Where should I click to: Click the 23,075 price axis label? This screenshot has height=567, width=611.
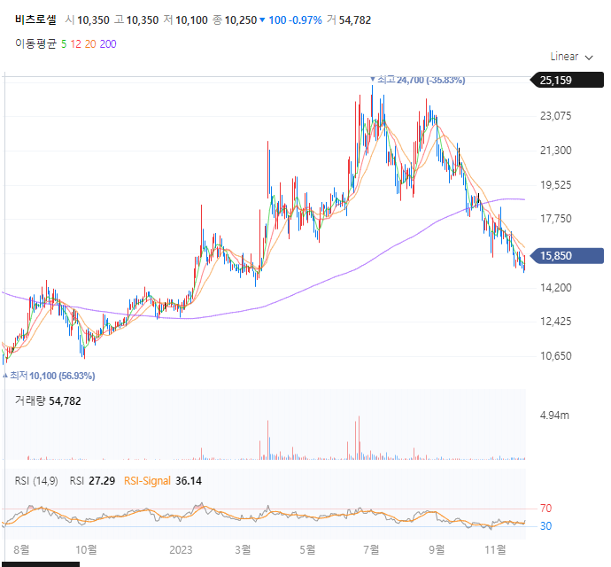point(556,116)
